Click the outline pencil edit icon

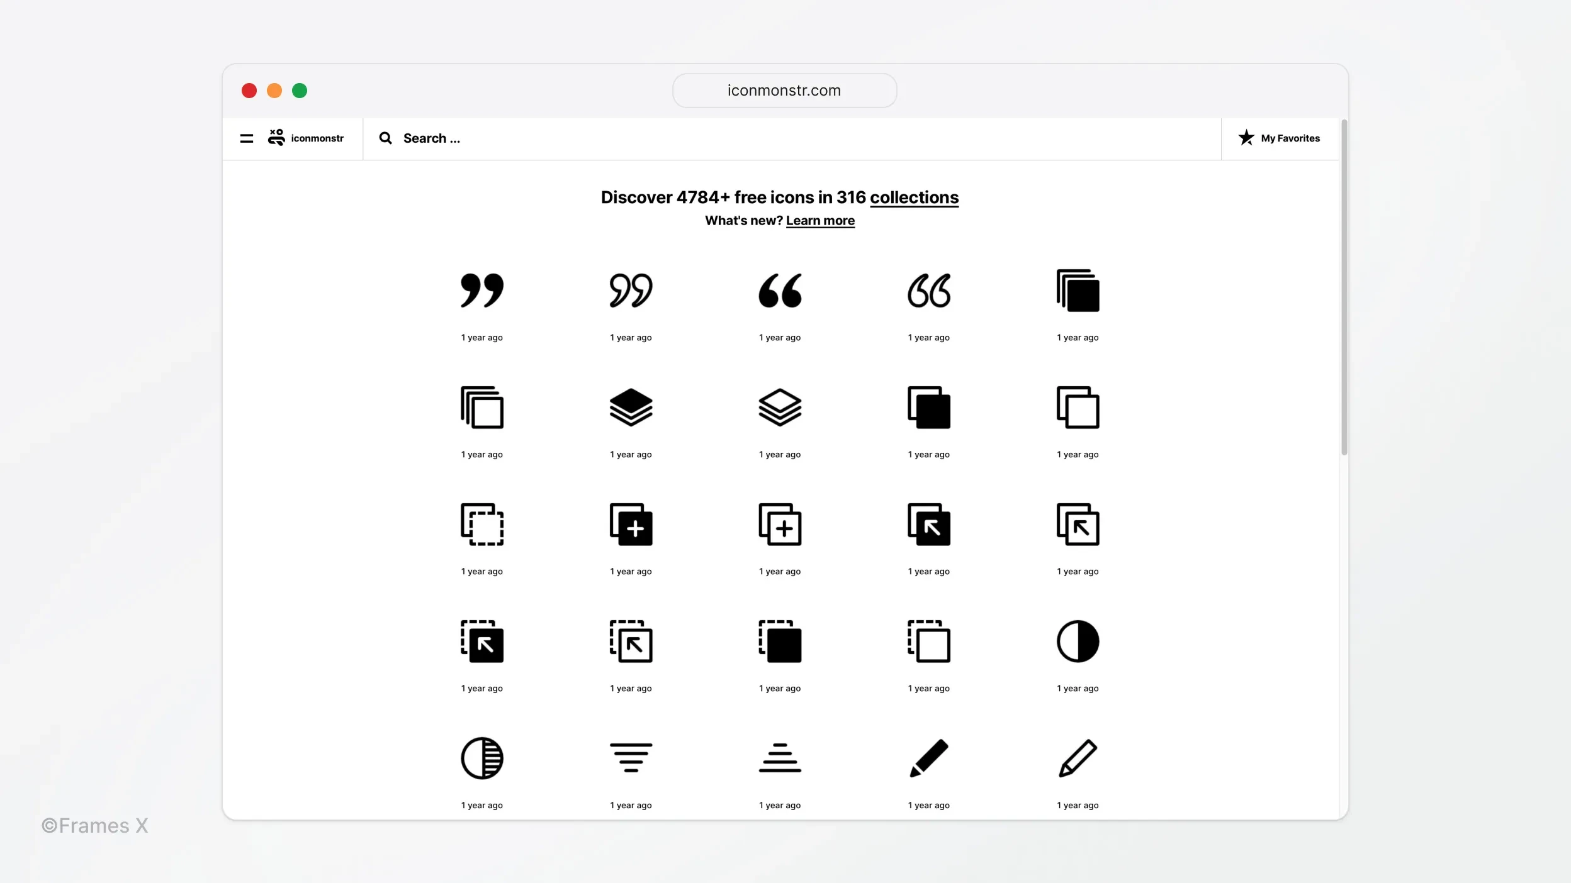coord(1077,758)
